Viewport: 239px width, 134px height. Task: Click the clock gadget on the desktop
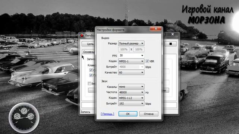pos(24,118)
